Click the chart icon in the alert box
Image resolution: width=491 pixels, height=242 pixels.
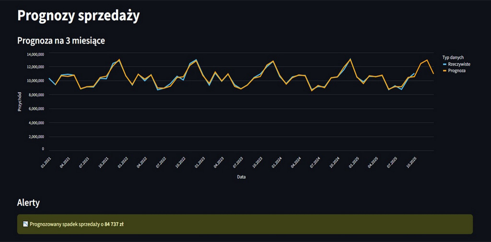point(25,224)
